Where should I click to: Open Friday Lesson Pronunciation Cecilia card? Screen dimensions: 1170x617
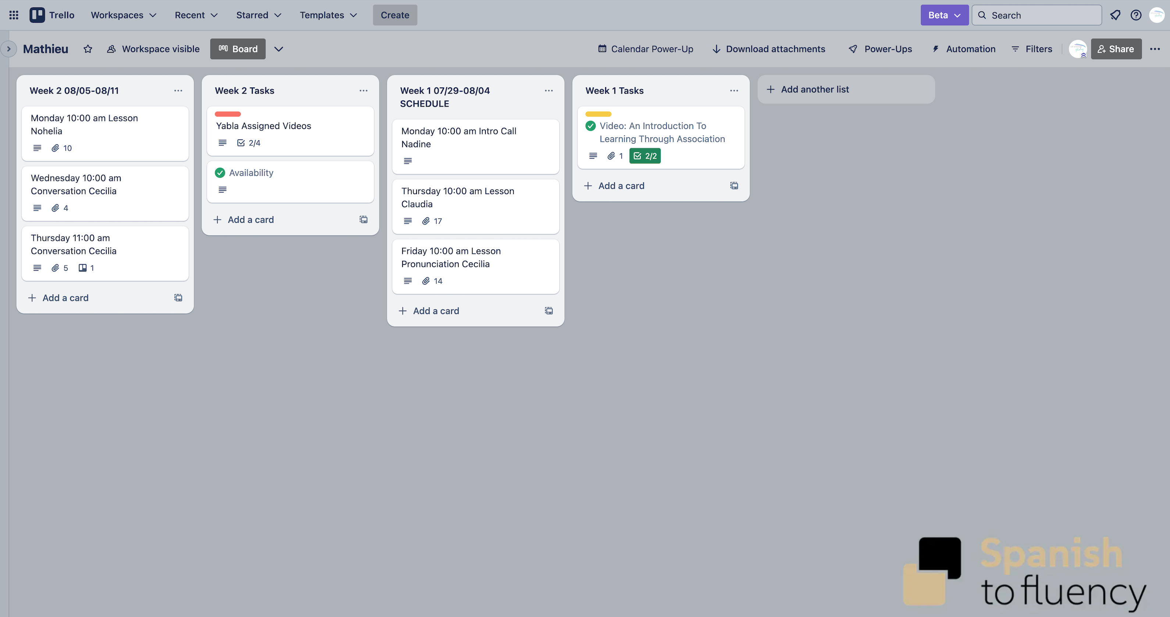(x=475, y=266)
